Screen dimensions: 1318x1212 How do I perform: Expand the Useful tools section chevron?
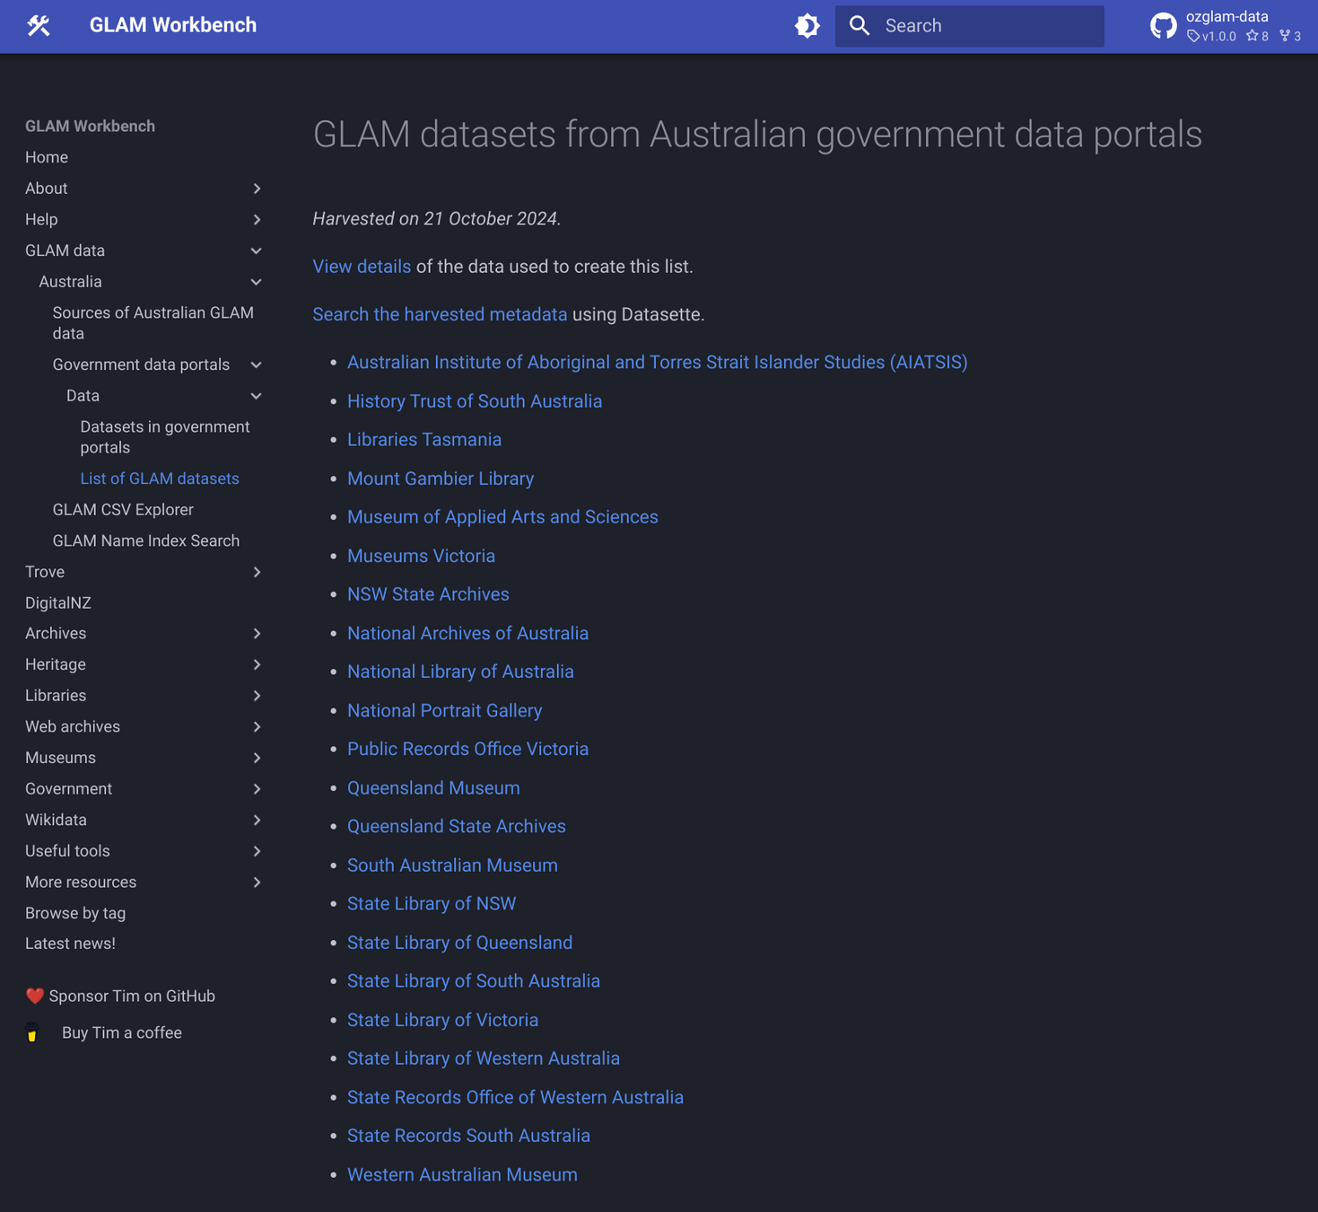point(257,851)
